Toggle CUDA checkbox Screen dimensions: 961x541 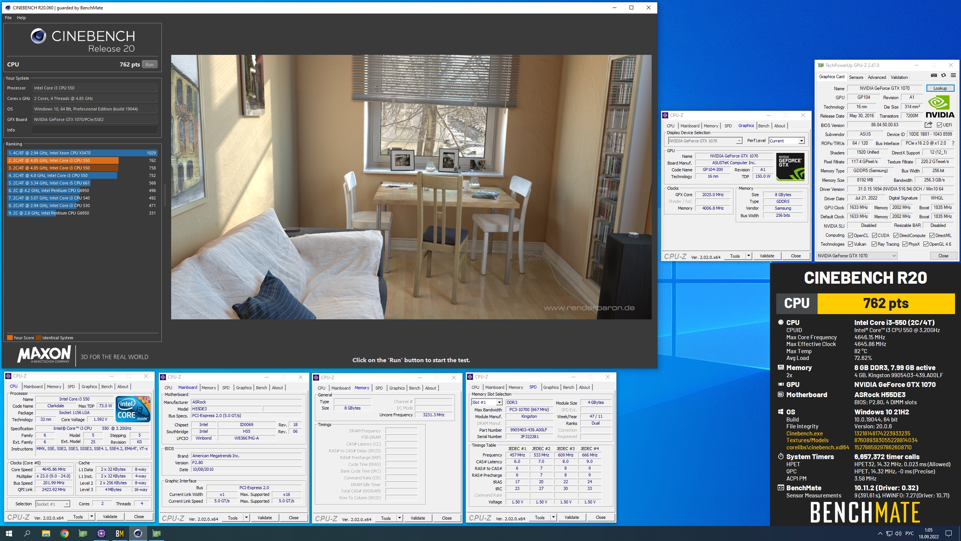click(x=875, y=236)
